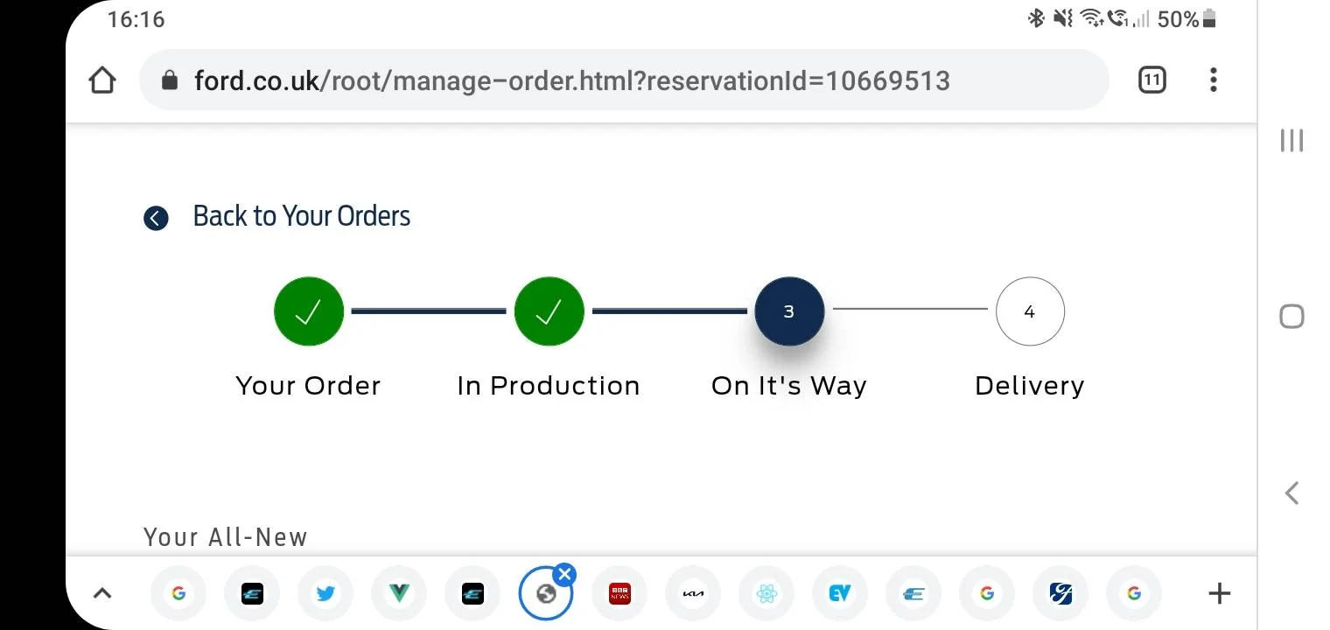Select step 3 On It's Way
The height and width of the screenshot is (630, 1330).
point(789,311)
